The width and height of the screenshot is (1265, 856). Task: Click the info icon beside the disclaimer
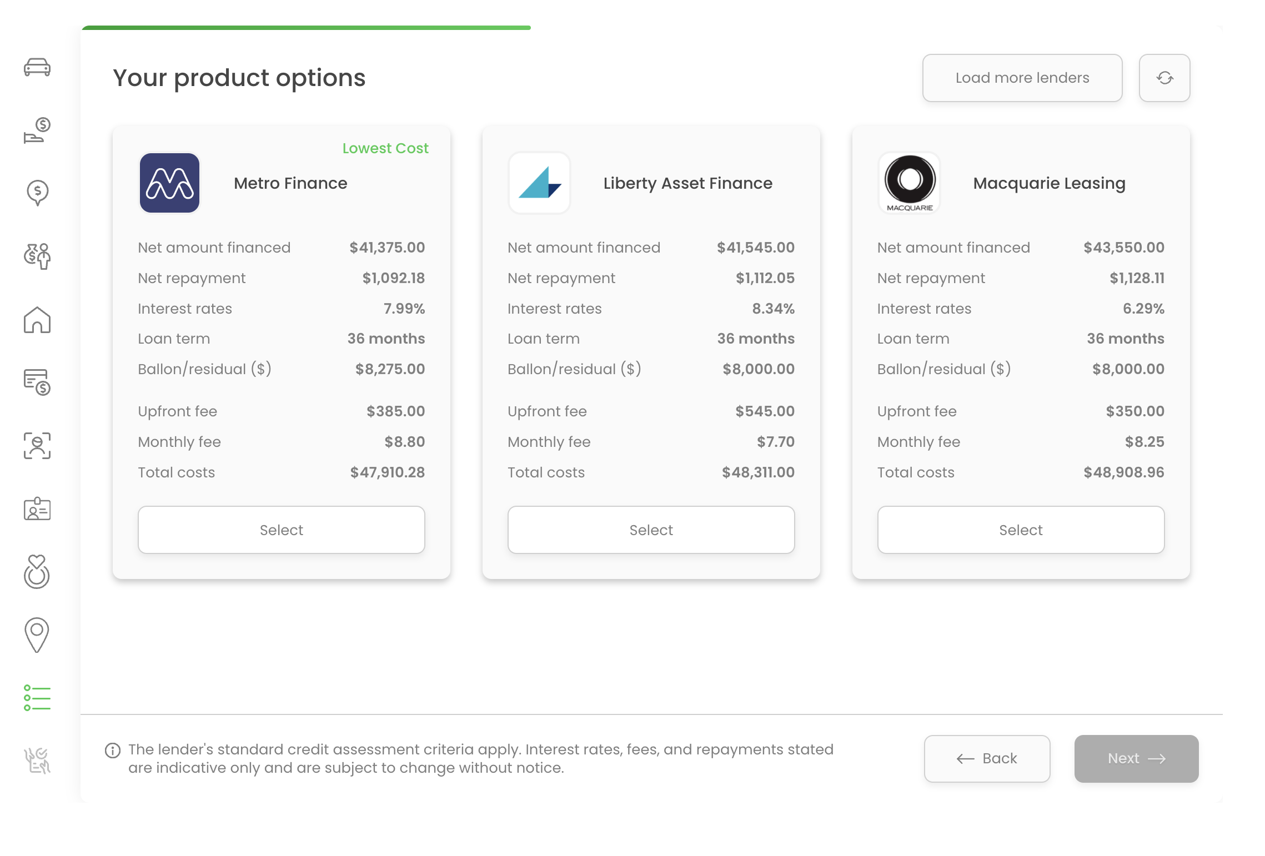point(113,751)
